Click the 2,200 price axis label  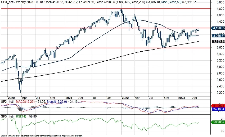pos(219,93)
